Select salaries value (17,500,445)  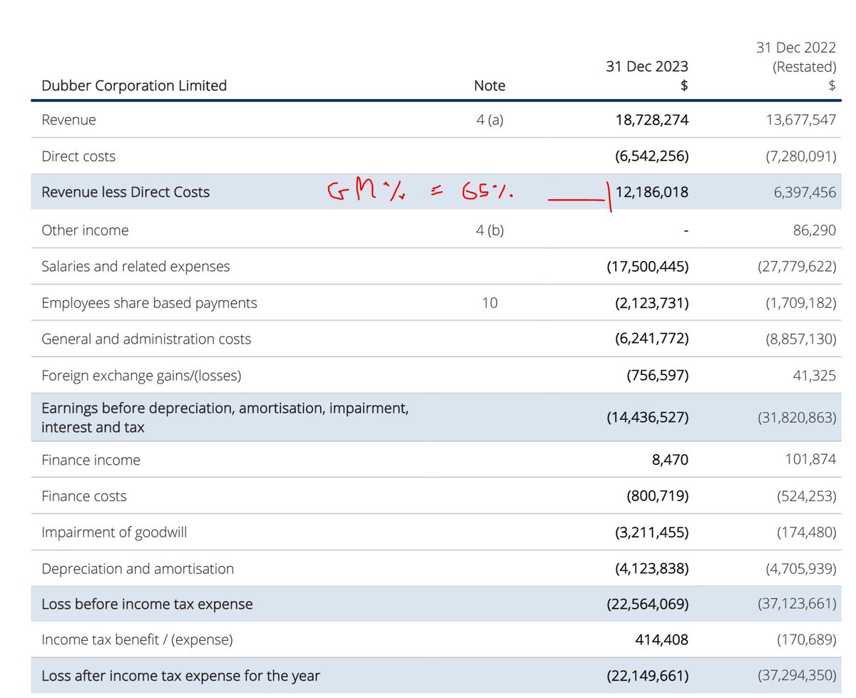point(648,267)
